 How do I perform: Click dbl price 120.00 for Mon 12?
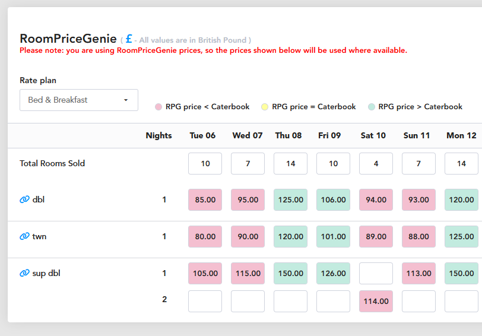[x=461, y=200]
